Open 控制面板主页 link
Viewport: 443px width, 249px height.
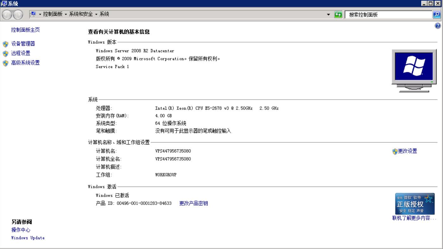point(26,30)
